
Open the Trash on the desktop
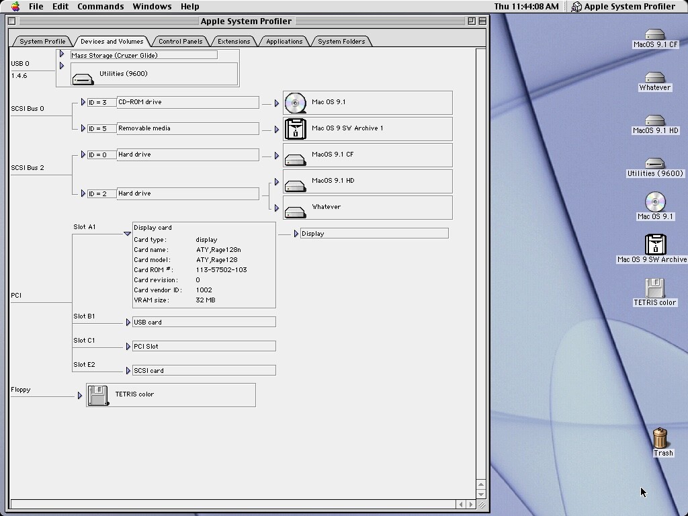pyautogui.click(x=660, y=438)
